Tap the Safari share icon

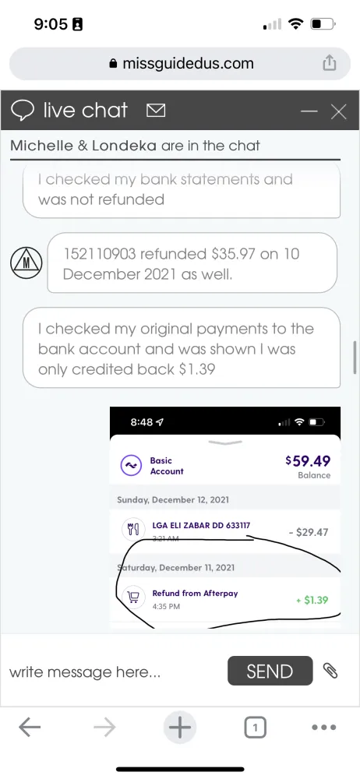point(329,63)
